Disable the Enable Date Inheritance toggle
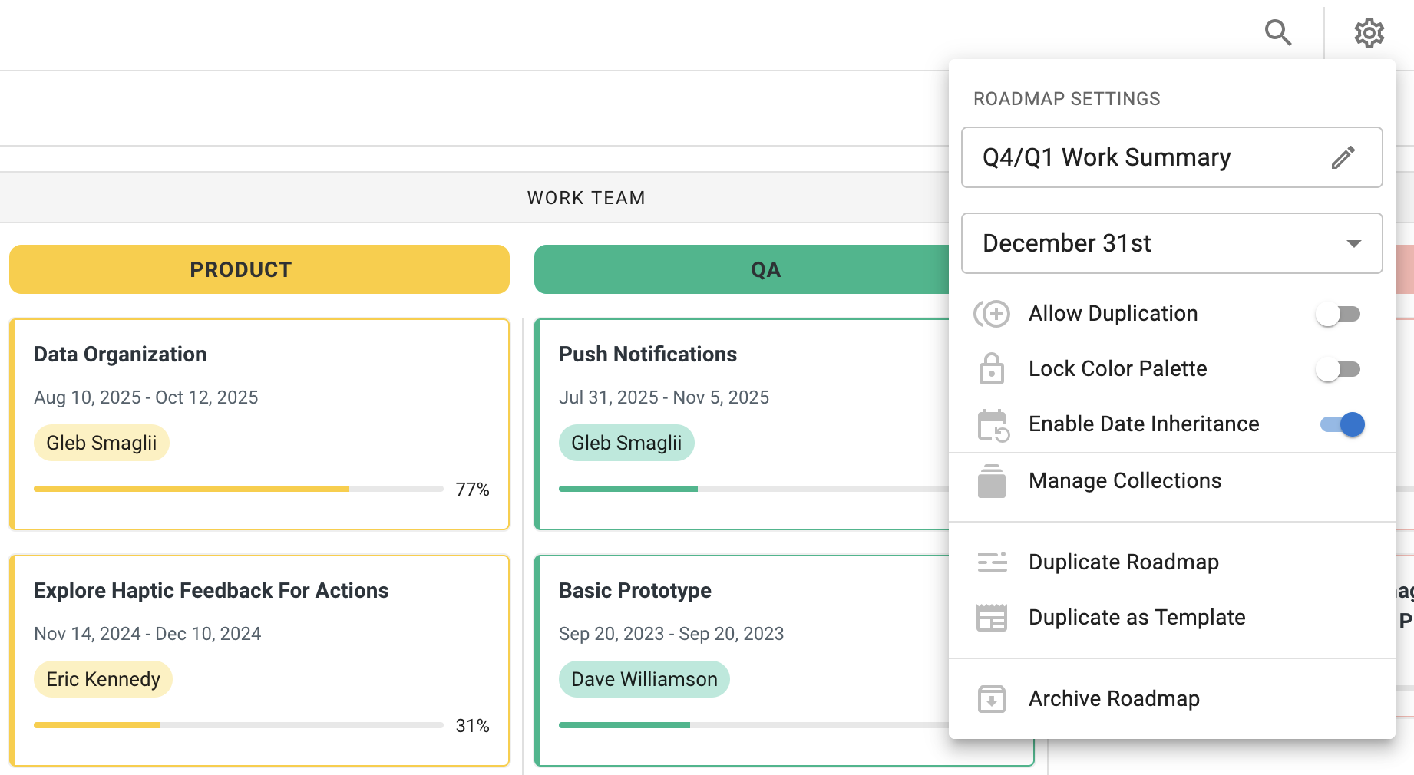Viewport: 1414px width, 775px height. tap(1342, 424)
